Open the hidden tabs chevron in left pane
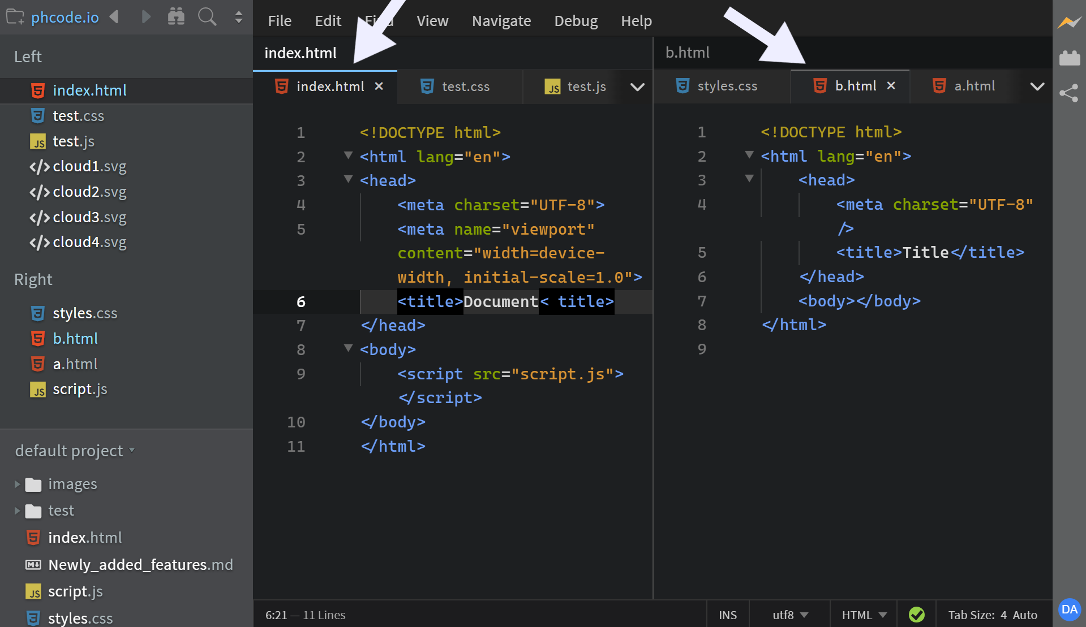The image size is (1086, 627). (x=637, y=88)
